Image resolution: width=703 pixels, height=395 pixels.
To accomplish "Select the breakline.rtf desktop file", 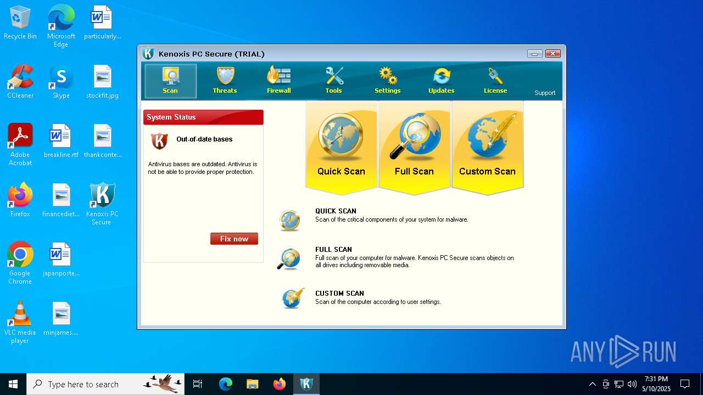I will point(61,142).
